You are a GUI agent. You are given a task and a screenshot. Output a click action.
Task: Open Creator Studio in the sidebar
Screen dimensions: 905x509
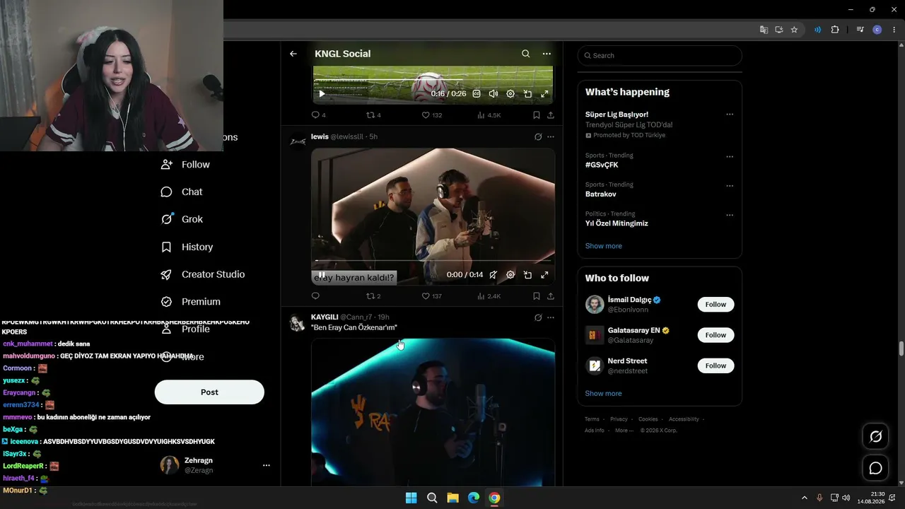202,274
